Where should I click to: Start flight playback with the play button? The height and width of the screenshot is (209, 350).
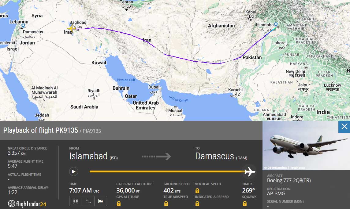tap(74, 171)
